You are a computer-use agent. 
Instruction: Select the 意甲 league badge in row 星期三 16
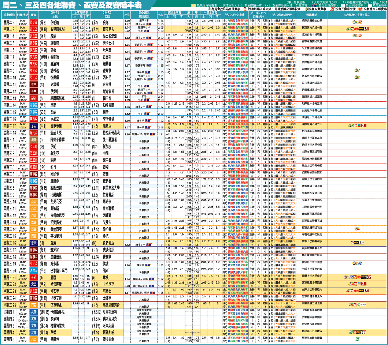tap(34, 243)
